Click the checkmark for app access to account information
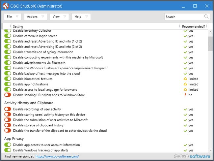Viewport: 214px width, 161px height. [x=185, y=145]
